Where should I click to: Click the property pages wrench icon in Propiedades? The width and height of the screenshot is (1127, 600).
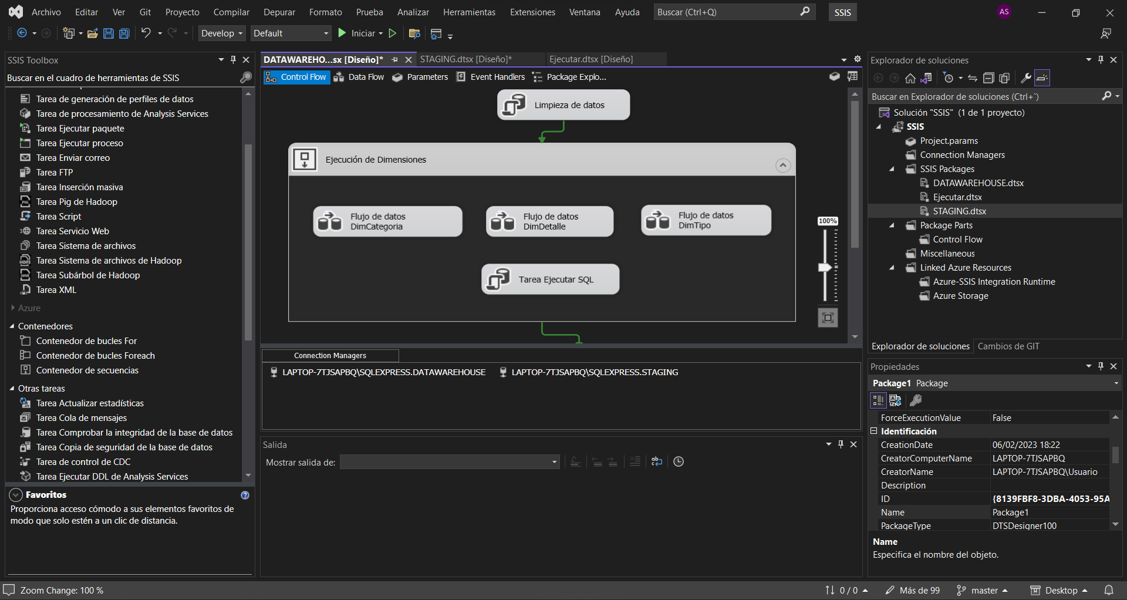pos(915,400)
